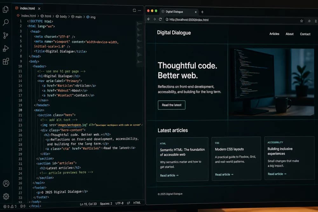The image size is (318, 212).
Task: Click the section class="hero" code line
Action: [x=56, y=115]
